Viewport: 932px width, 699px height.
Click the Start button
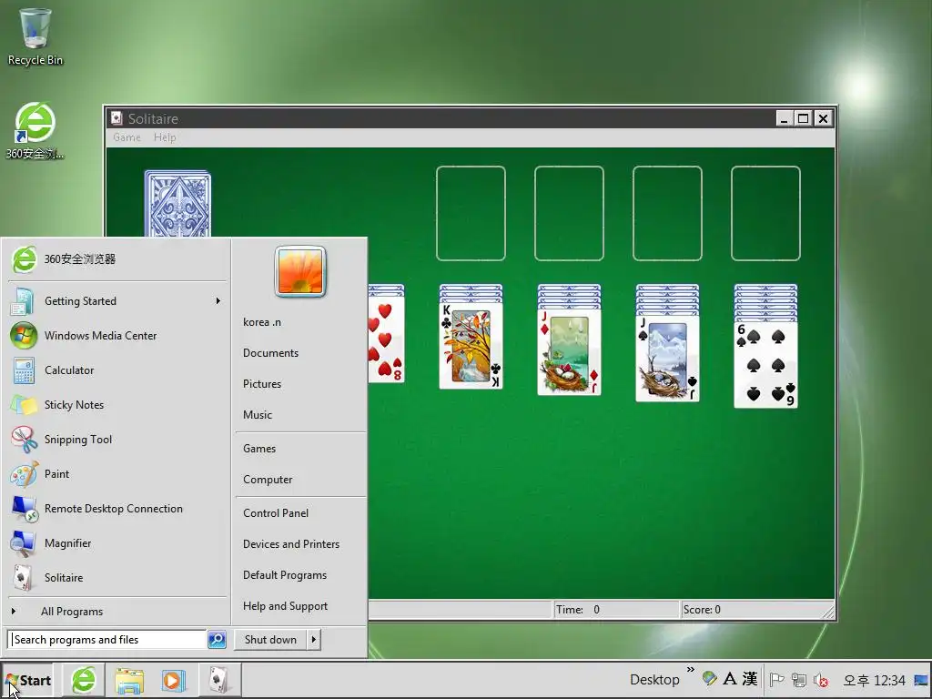point(28,681)
